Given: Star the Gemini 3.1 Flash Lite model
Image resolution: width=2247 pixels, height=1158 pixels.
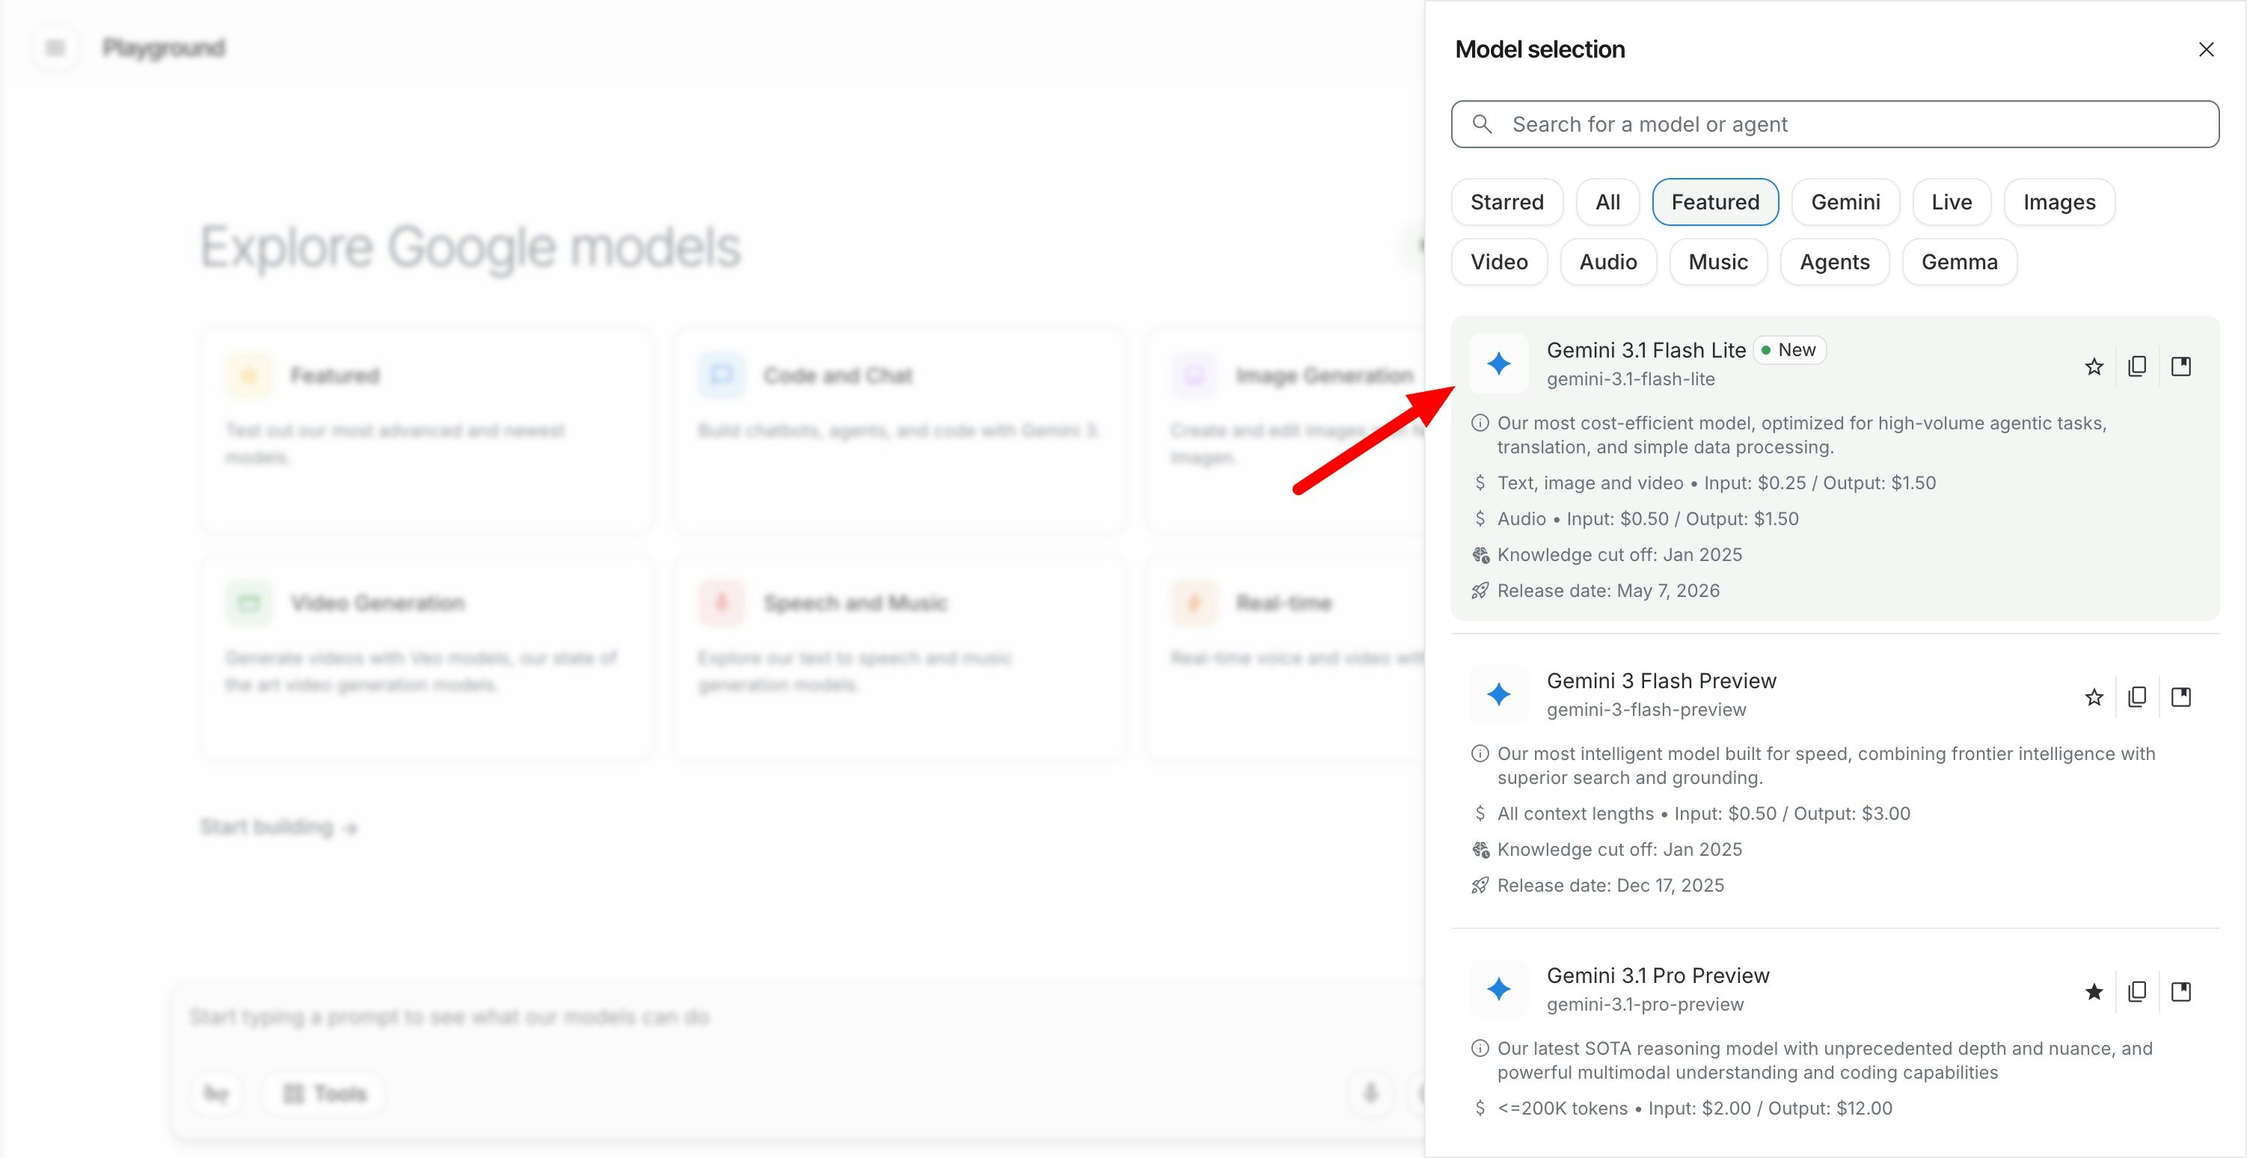Looking at the screenshot, I should 2094,367.
